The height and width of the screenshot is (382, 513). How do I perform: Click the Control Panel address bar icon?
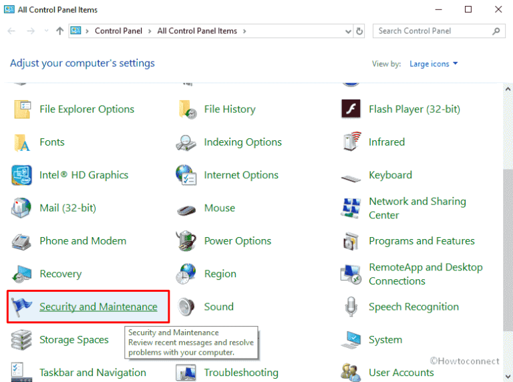[75, 31]
